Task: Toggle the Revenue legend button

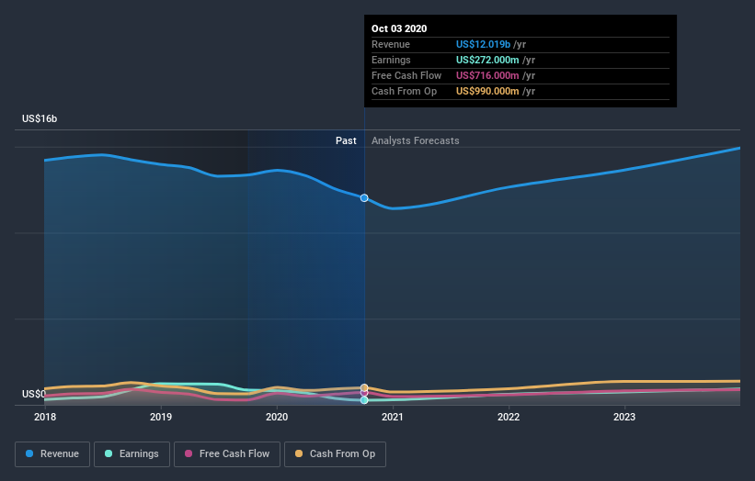Action: coord(52,454)
